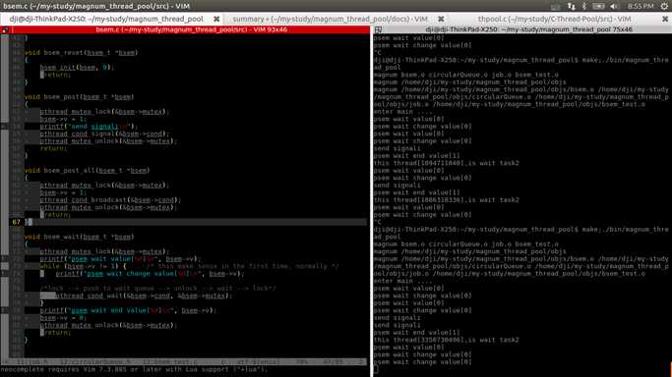Click the thread[3356730496] output line
Image resolution: width=672 pixels, height=377 pixels.
pyautogui.click(x=446, y=341)
